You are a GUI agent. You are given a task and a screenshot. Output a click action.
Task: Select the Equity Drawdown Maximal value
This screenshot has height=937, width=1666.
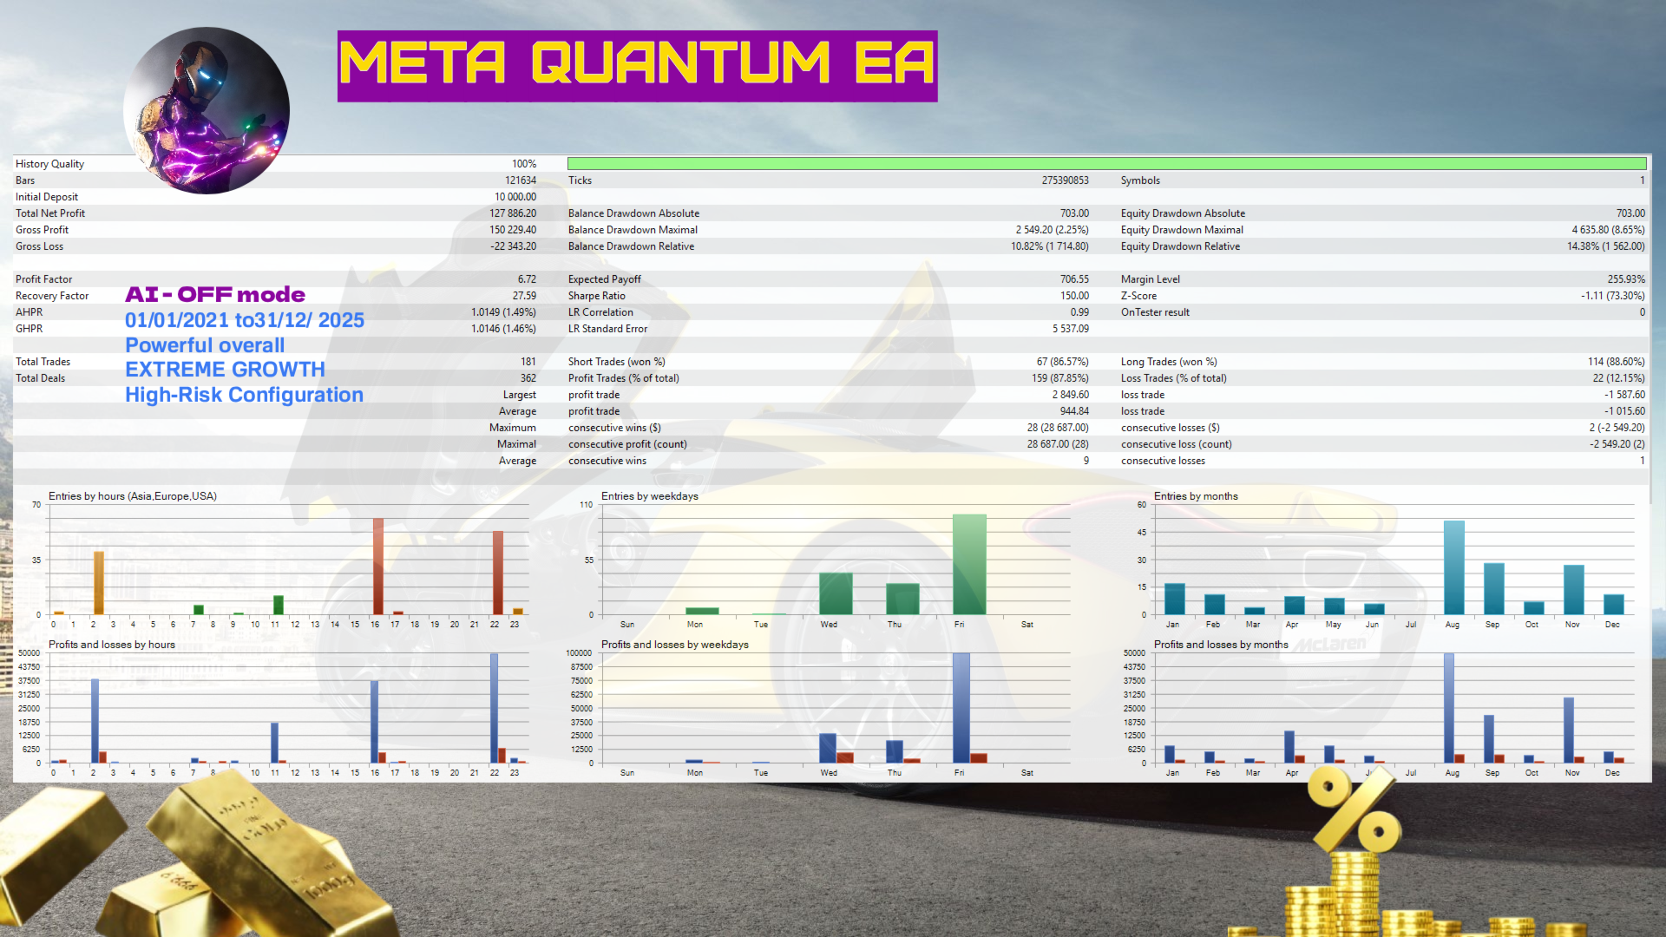pyautogui.click(x=1607, y=229)
